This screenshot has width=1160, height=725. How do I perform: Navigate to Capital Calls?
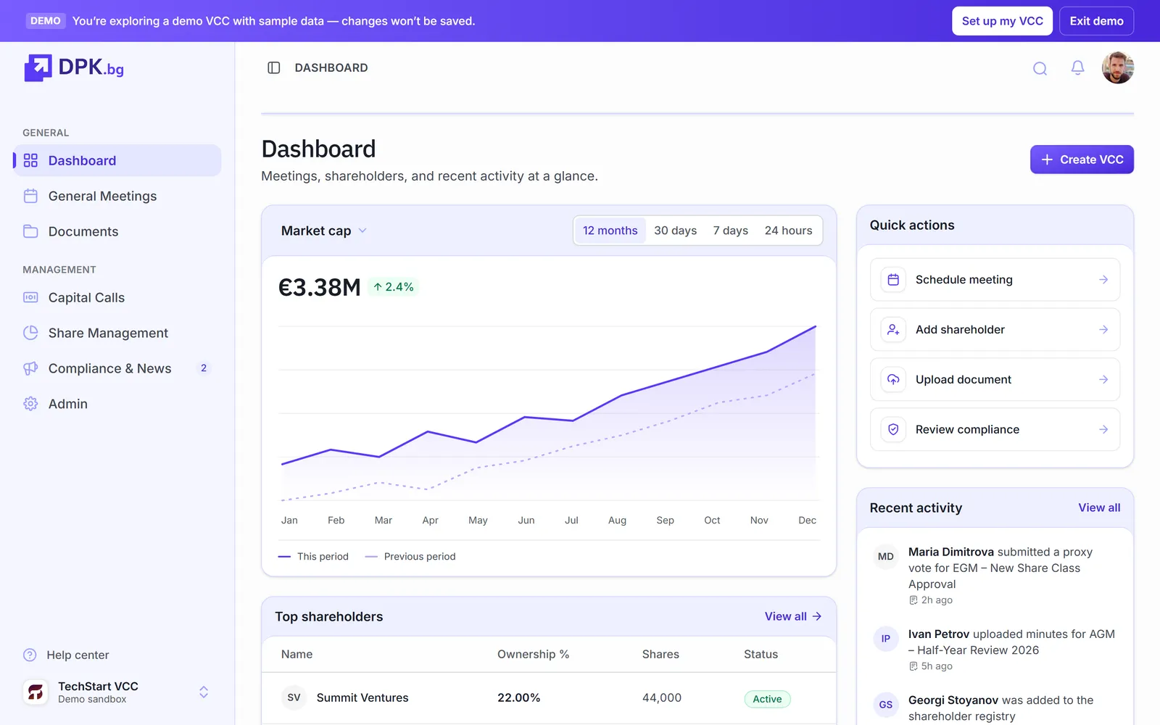pyautogui.click(x=117, y=297)
